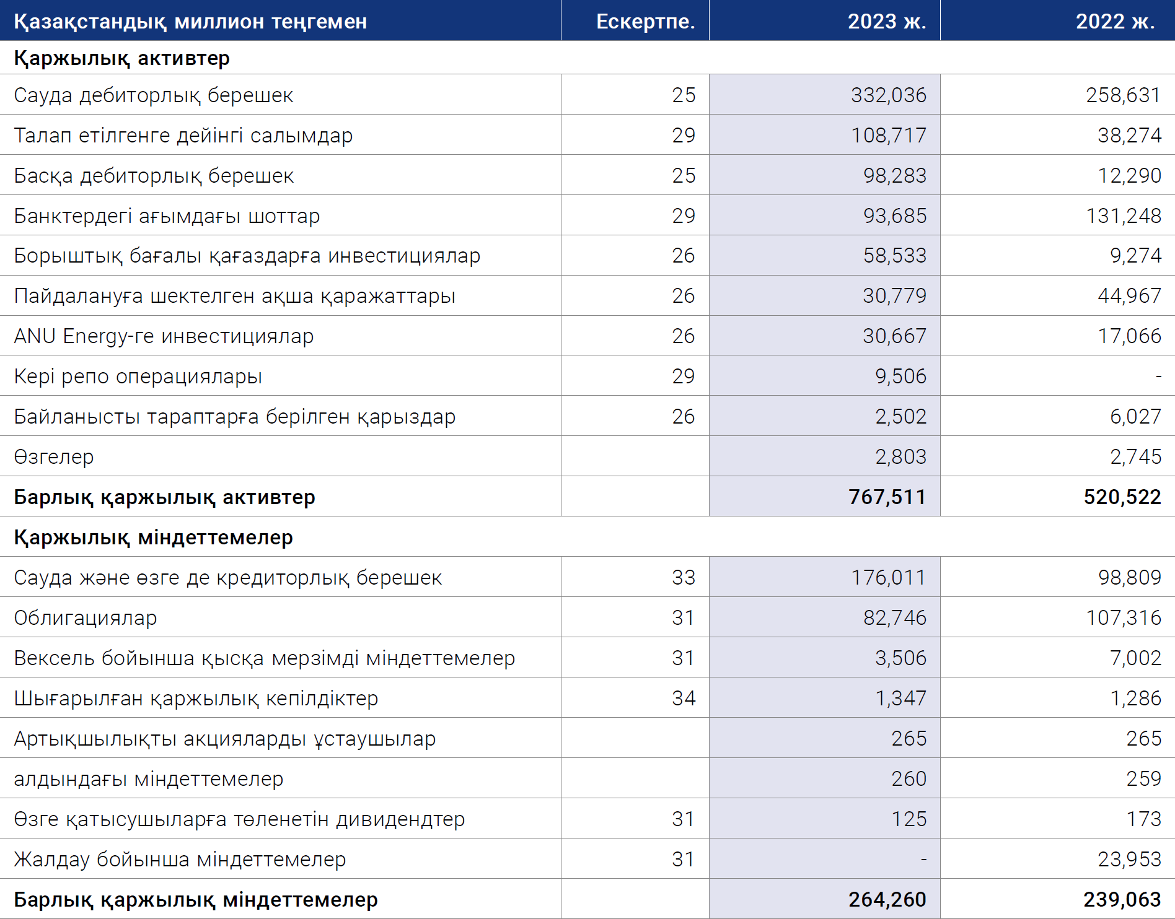Click the value 2,803
The width and height of the screenshot is (1175, 919).
coord(900,457)
